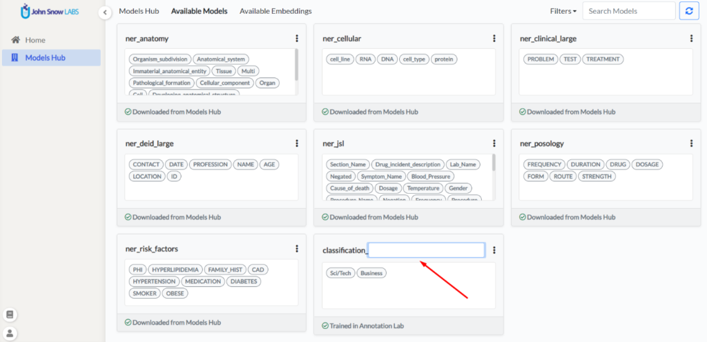This screenshot has width=707, height=342.
Task: Open the user profile icon
Action: 10,334
